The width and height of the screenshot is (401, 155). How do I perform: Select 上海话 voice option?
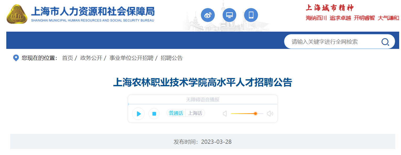pyautogui.click(x=195, y=113)
